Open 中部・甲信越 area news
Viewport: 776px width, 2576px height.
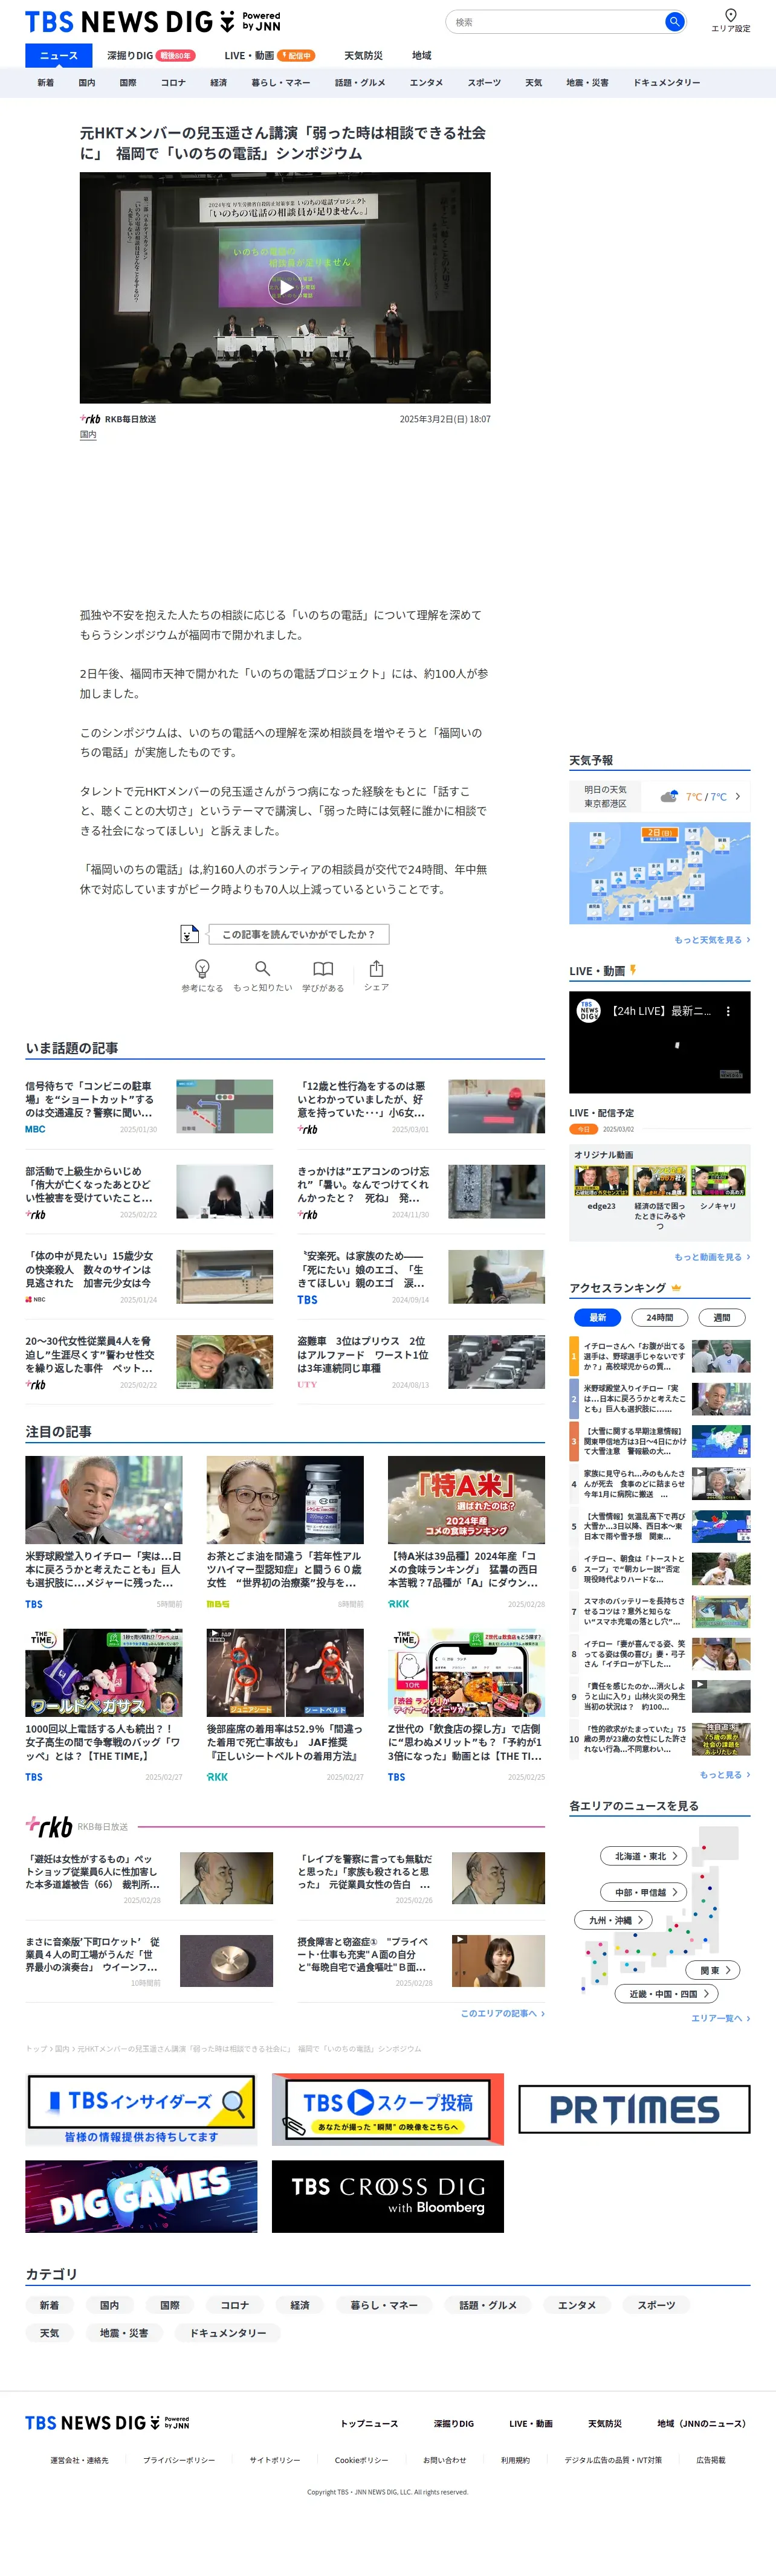[x=644, y=1892]
